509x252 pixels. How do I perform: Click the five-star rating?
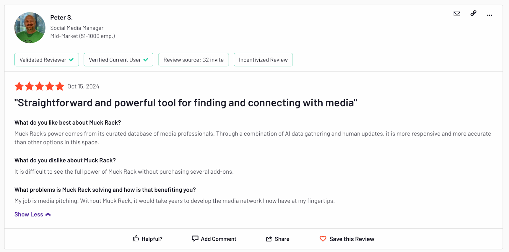pyautogui.click(x=39, y=86)
